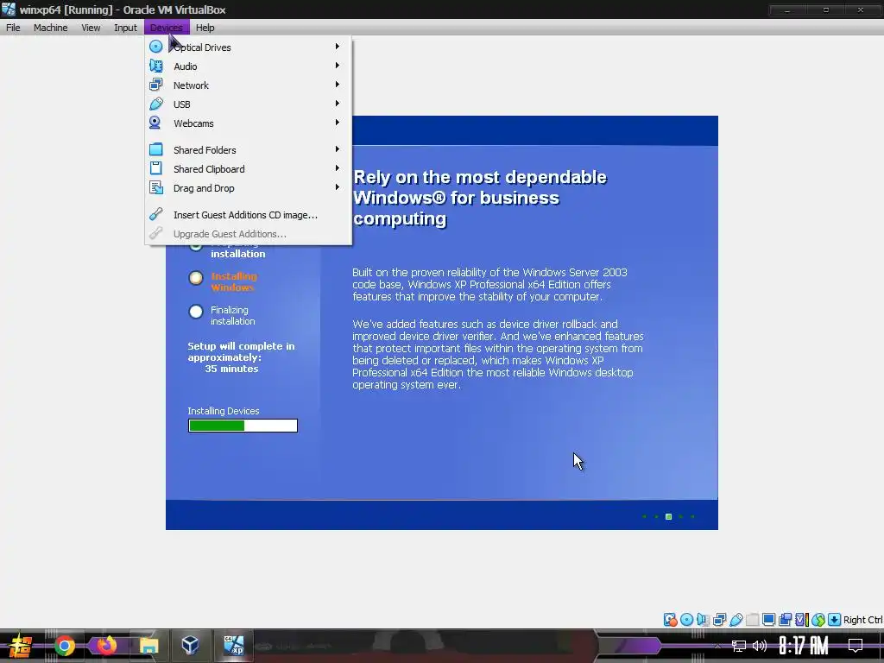Click the CPU virtualization status icon
The image size is (884, 663).
tap(801, 620)
